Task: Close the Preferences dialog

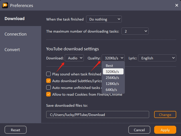Action: (x=176, y=5)
